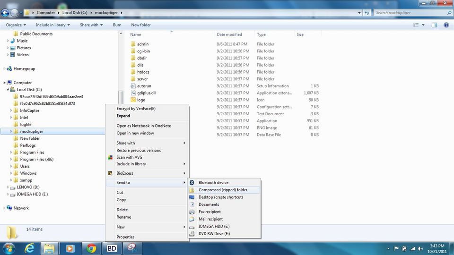Open the view options dropdown arrow

tap(423, 25)
